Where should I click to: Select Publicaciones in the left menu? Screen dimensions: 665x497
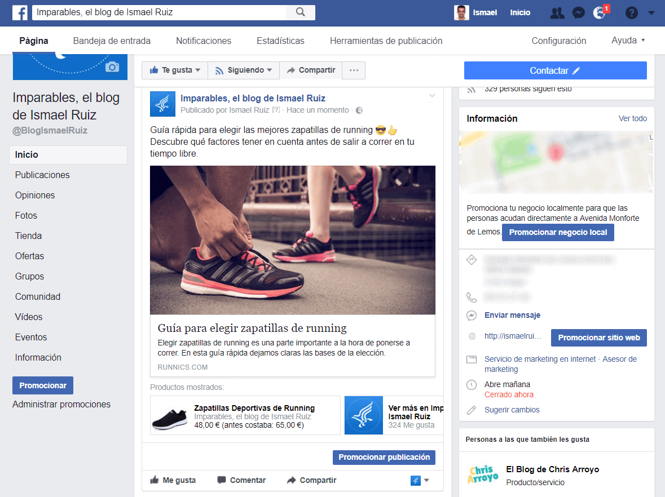[x=42, y=175]
